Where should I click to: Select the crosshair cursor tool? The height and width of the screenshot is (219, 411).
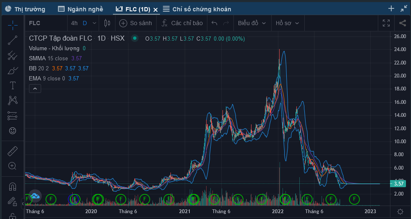point(13,25)
